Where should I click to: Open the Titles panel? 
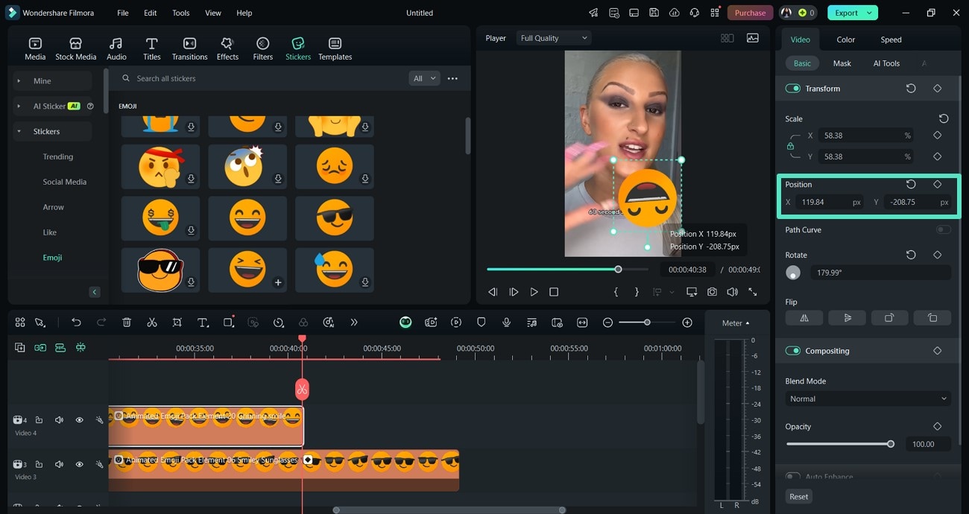coord(151,48)
